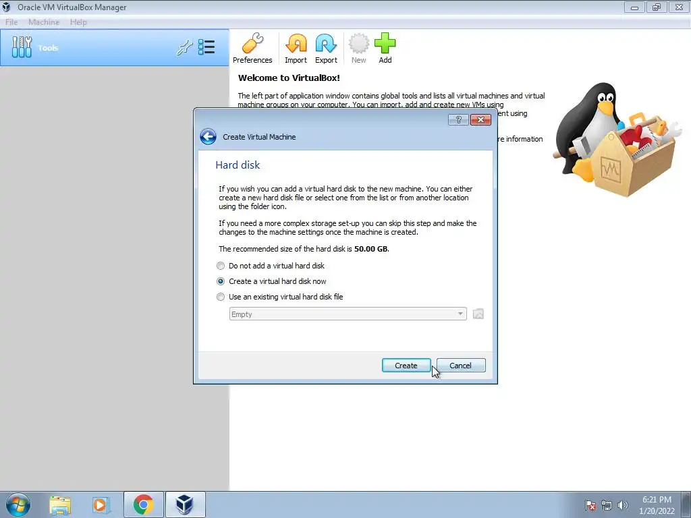This screenshot has width=691, height=518.
Task: Click the VirtualBox taskbar icon
Action: pos(185,505)
